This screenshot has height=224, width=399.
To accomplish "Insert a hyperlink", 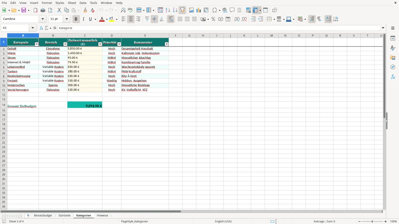I will [x=225, y=10].
